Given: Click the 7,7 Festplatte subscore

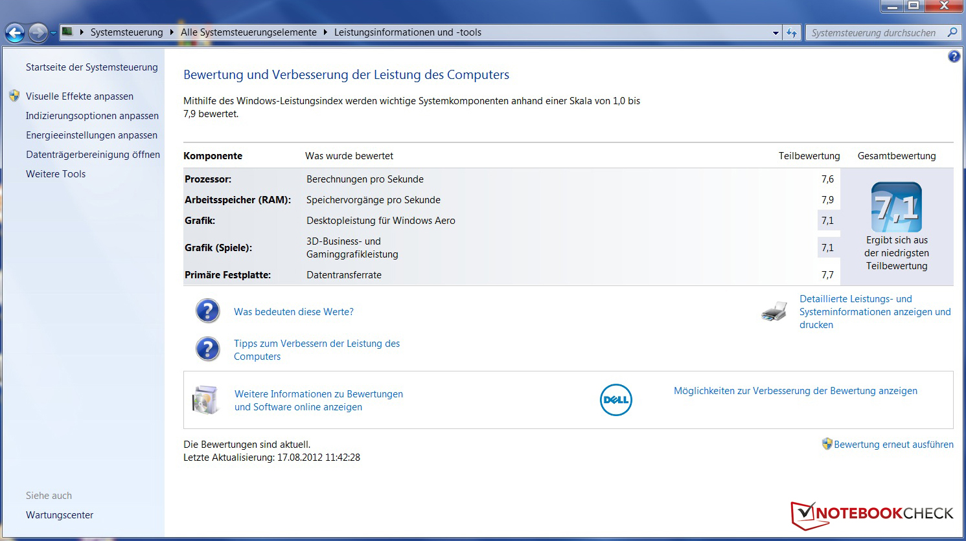Looking at the screenshot, I should pyautogui.click(x=827, y=275).
